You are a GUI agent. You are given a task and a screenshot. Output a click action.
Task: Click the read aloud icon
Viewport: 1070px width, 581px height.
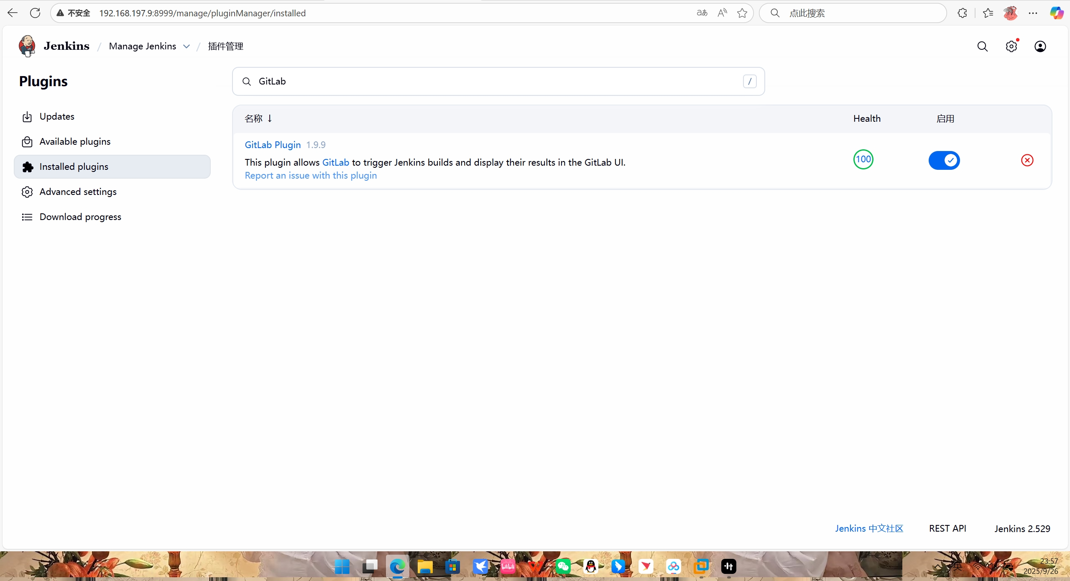(x=722, y=13)
